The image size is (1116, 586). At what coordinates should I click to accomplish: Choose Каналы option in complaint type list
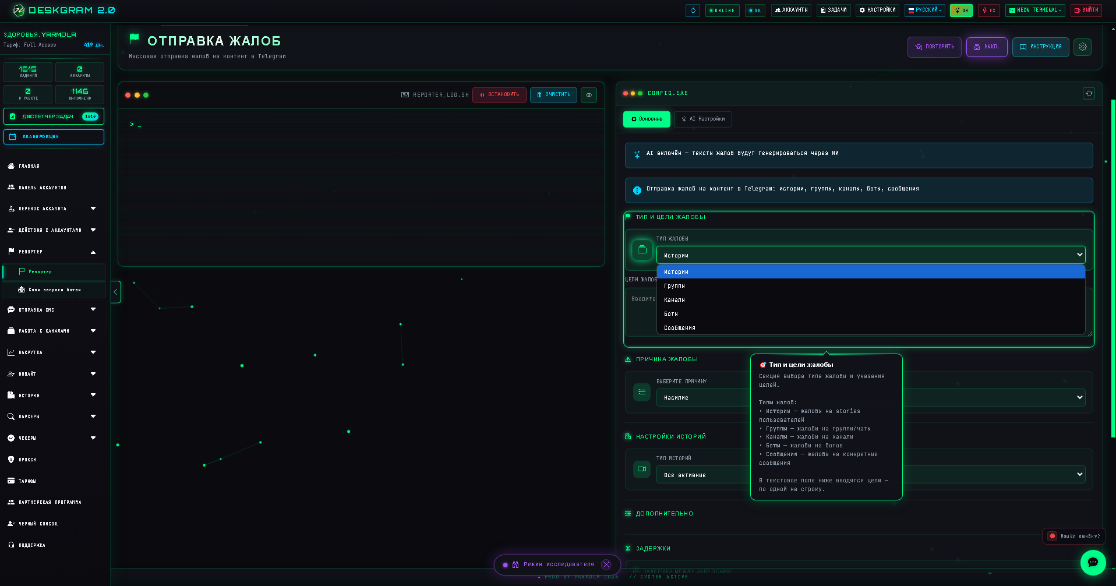tap(871, 300)
